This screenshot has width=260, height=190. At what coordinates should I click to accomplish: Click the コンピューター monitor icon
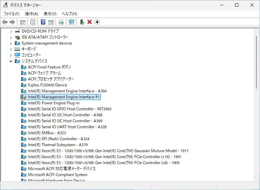[17, 55]
